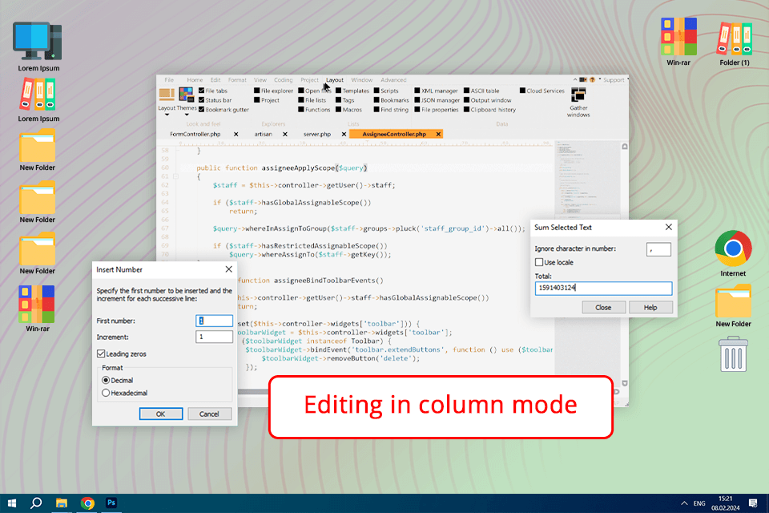The image size is (769, 513).
Task: Click the Ignore character in number field
Action: click(658, 249)
